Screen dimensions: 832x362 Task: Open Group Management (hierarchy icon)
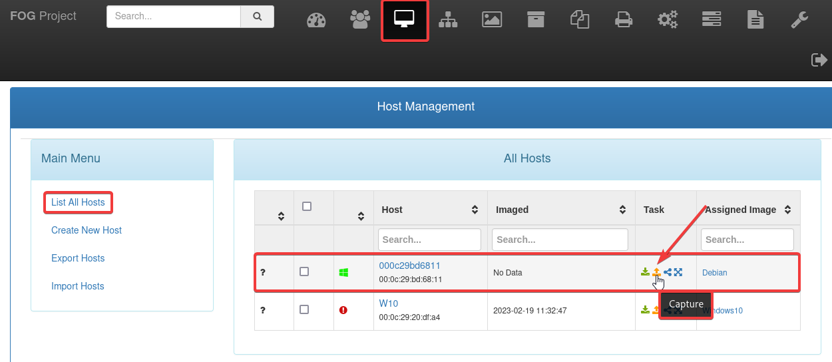coord(448,20)
